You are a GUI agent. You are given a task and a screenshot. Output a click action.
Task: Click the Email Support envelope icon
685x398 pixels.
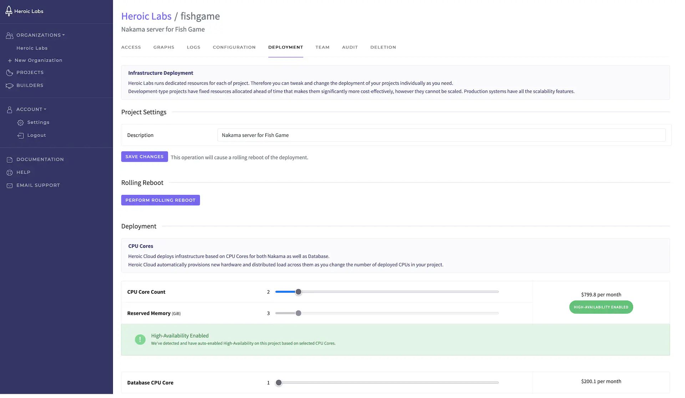point(10,185)
